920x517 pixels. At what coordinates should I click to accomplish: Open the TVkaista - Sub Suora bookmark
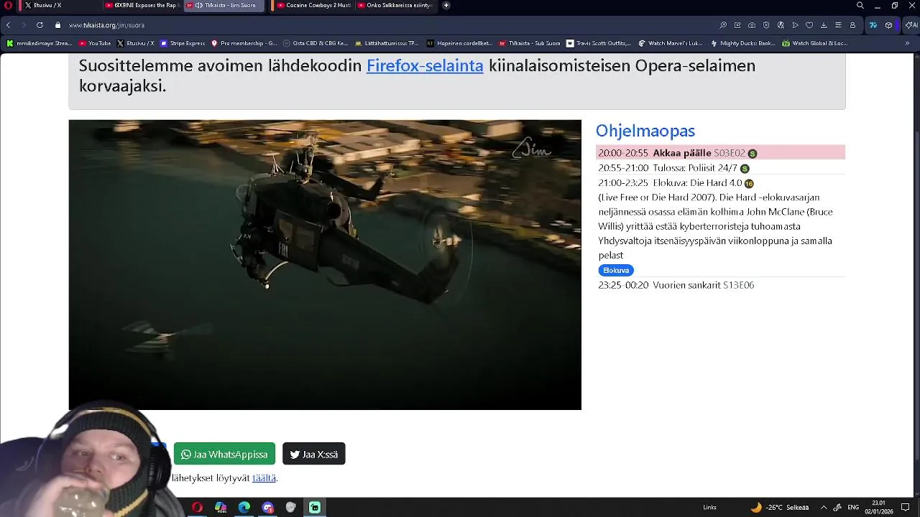tap(530, 43)
